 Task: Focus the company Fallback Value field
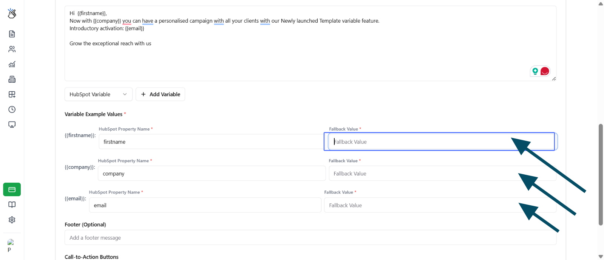443,174
